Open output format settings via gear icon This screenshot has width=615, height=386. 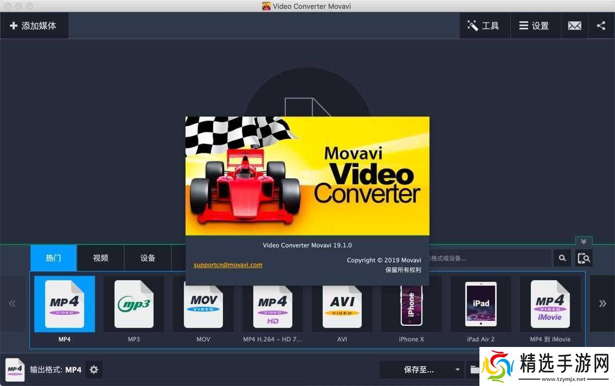click(x=94, y=369)
